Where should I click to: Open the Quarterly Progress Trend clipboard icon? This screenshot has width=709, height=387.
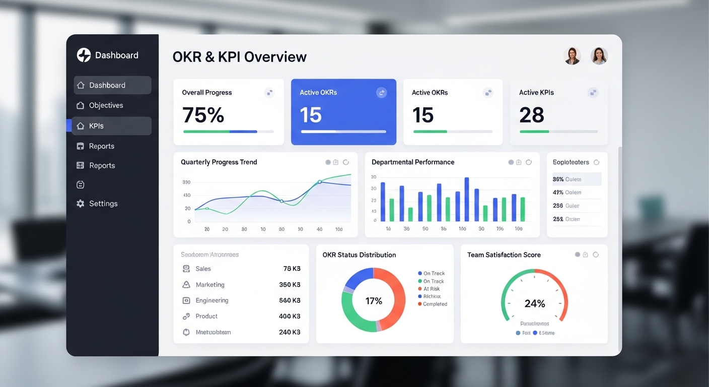pyautogui.click(x=336, y=162)
